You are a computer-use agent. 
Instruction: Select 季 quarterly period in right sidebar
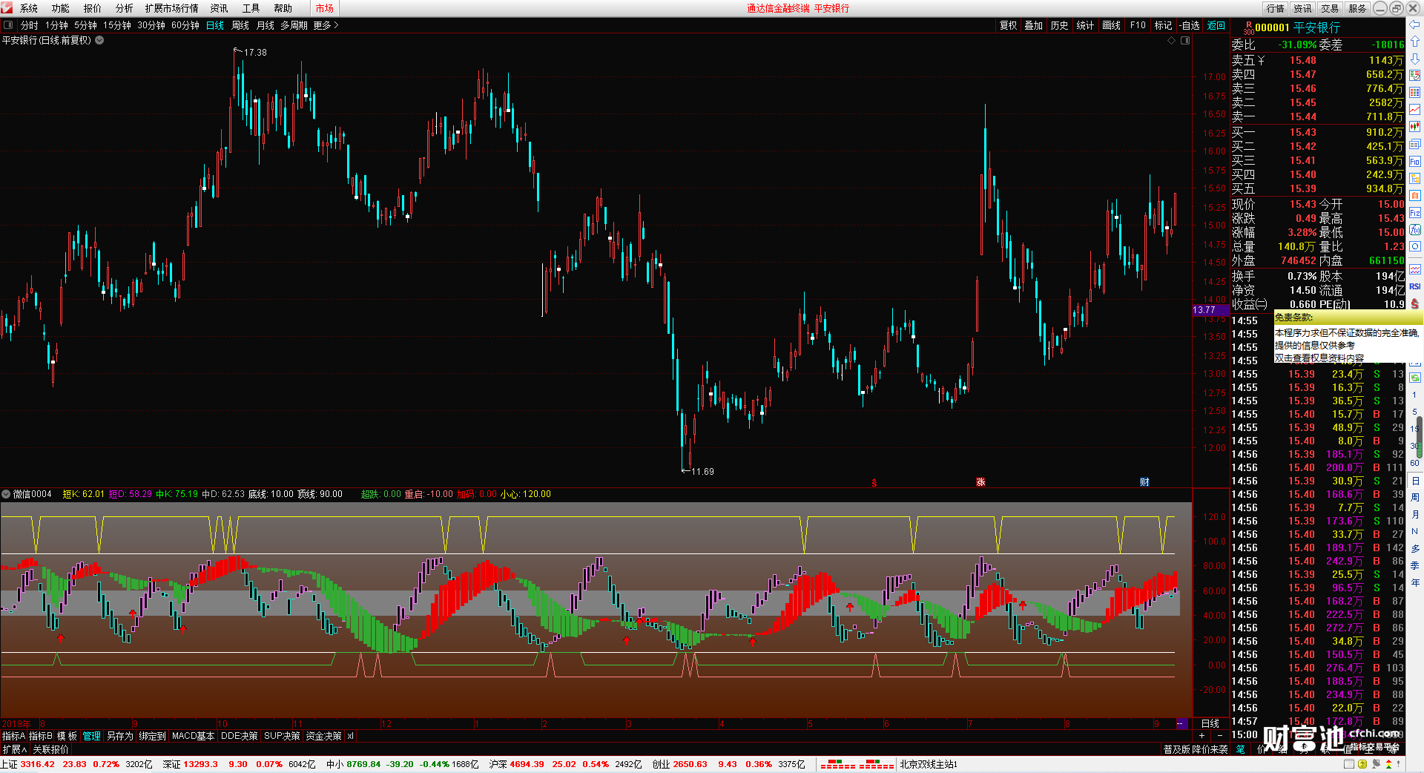pos(1415,565)
